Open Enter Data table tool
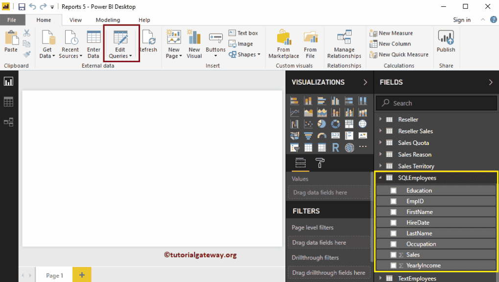 coord(94,44)
